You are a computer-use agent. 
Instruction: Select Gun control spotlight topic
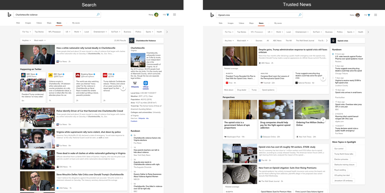point(339,149)
